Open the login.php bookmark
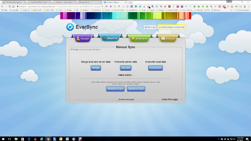 point(14,10)
